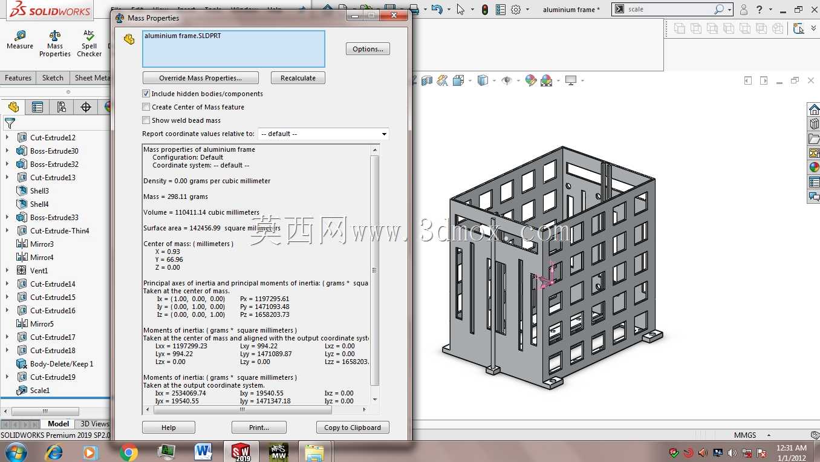This screenshot has width=820, height=462.
Task: Expand the Vent1 feature
Action: click(7, 270)
